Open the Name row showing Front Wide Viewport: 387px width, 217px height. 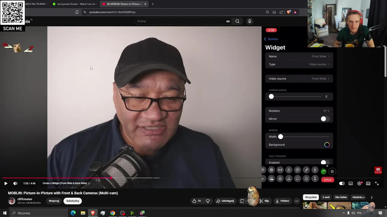pos(299,56)
